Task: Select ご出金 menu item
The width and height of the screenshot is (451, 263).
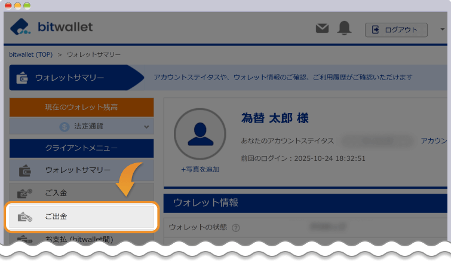Action: (x=82, y=216)
